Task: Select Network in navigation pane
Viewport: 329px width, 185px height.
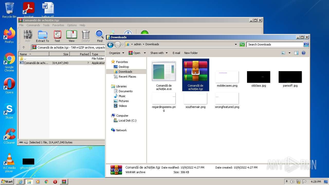Action: pos(119,130)
